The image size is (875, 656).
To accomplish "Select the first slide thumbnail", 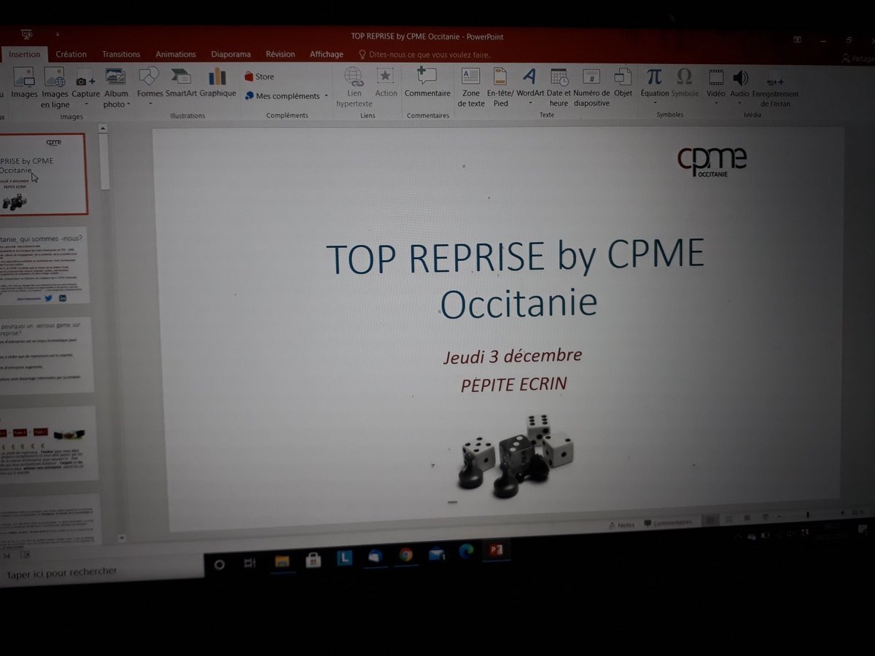I will (x=42, y=173).
